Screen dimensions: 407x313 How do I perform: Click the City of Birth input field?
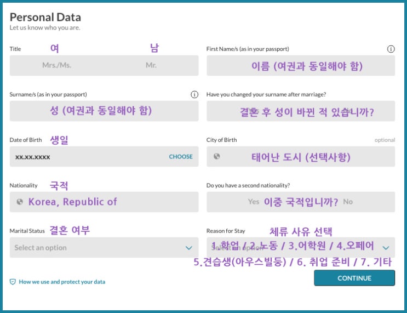pyautogui.click(x=301, y=156)
